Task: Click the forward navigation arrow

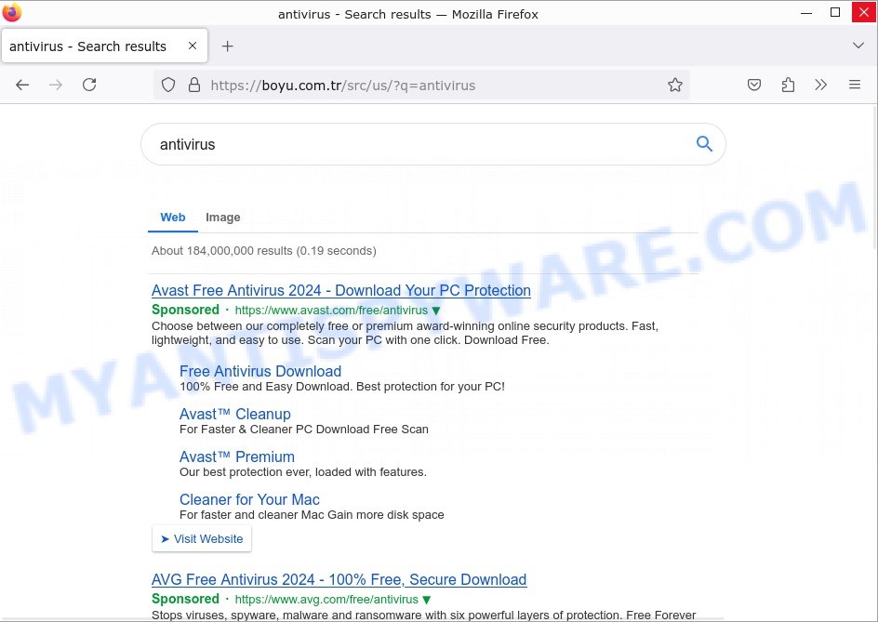Action: 56,86
